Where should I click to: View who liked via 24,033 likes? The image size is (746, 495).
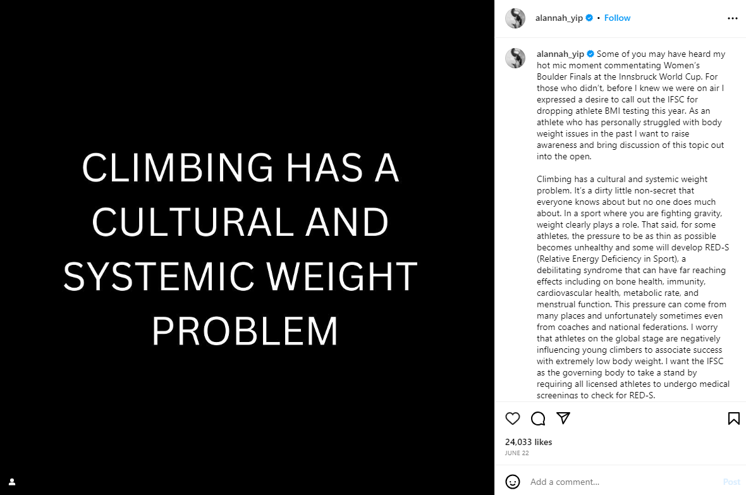(x=529, y=442)
